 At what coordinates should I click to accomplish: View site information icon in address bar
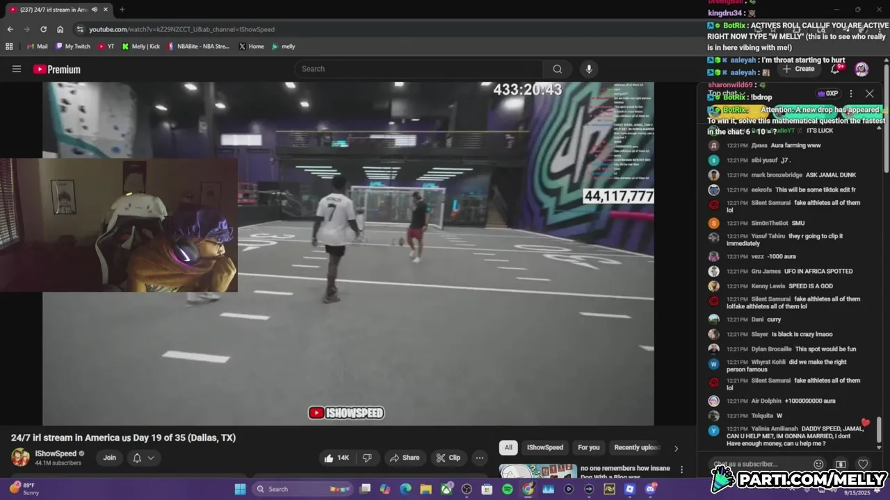(x=80, y=29)
